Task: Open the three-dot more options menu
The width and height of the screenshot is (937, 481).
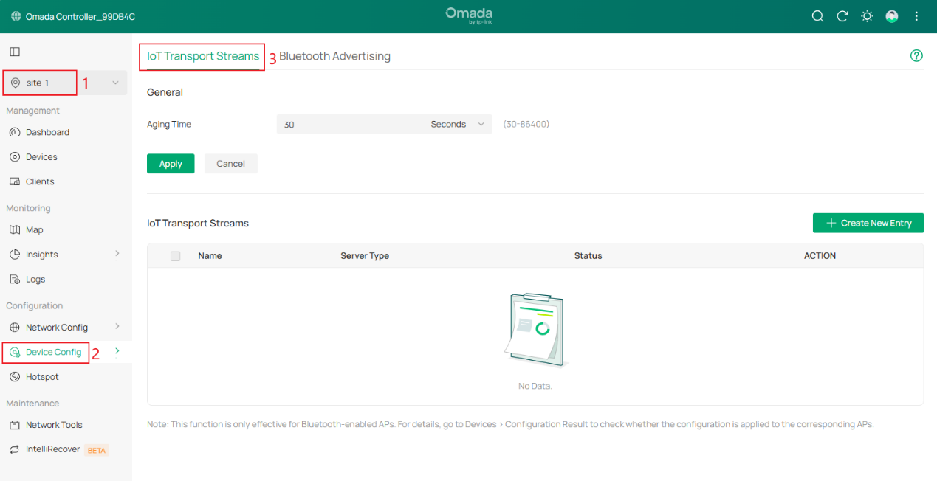Action: [916, 16]
